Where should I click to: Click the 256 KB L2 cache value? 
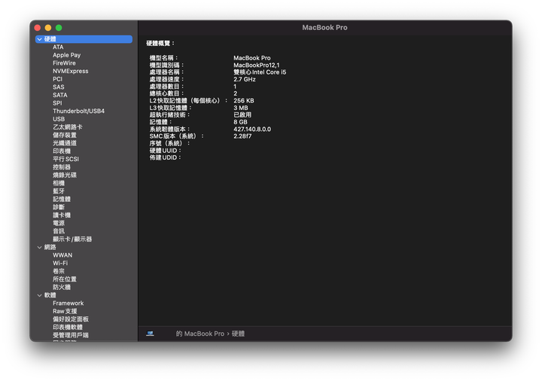click(244, 101)
